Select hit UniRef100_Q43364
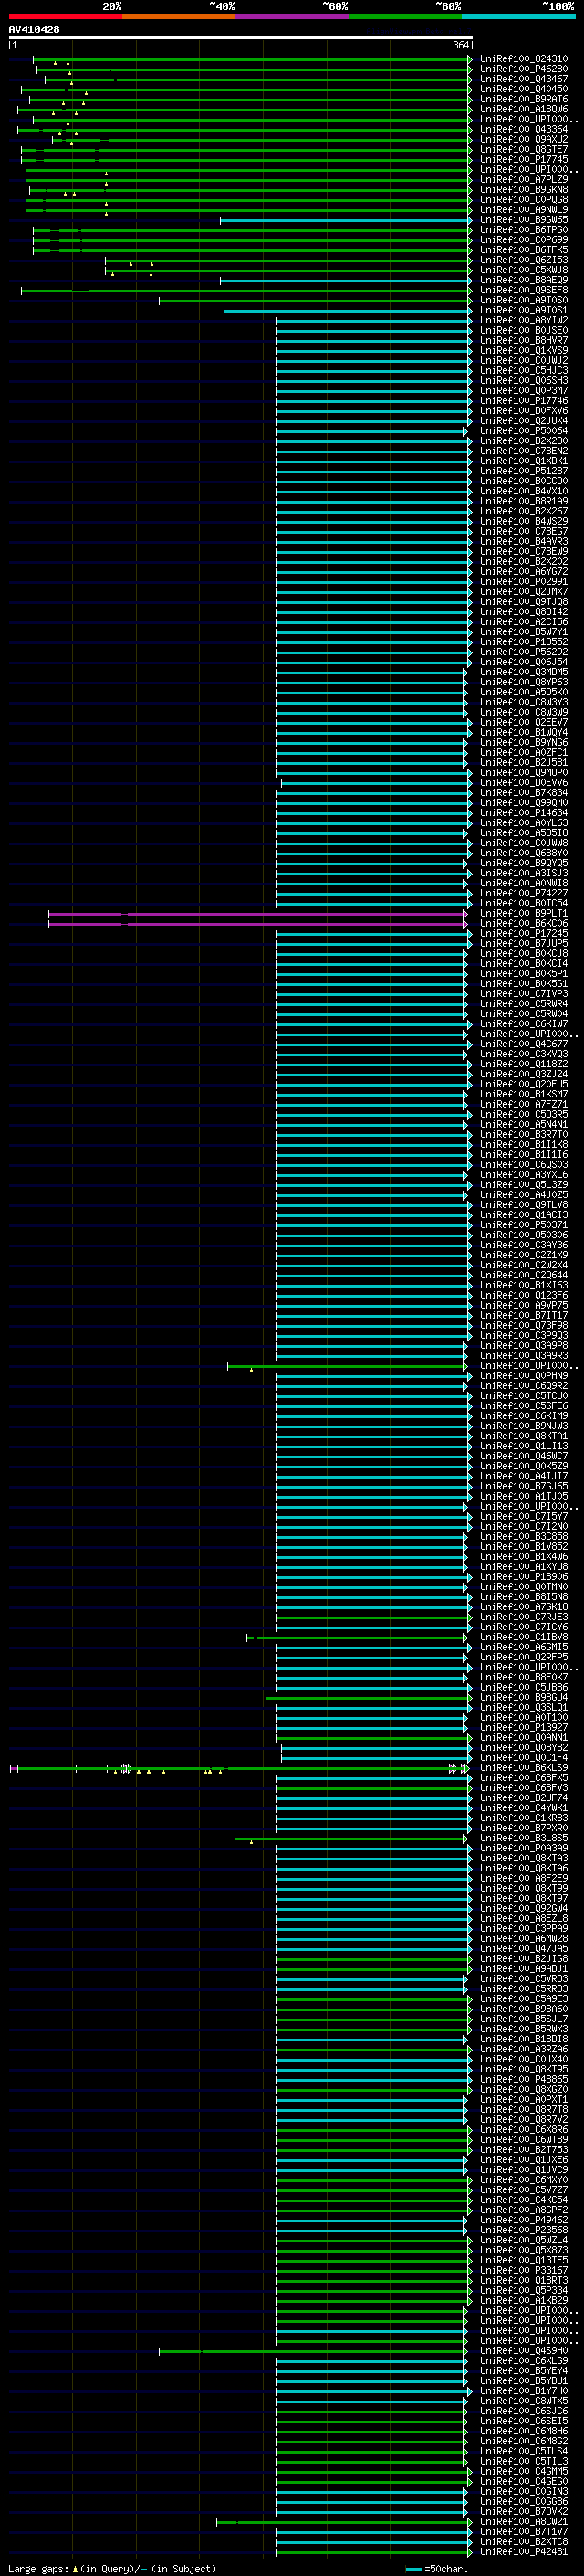This screenshot has width=584, height=2576. [524, 129]
